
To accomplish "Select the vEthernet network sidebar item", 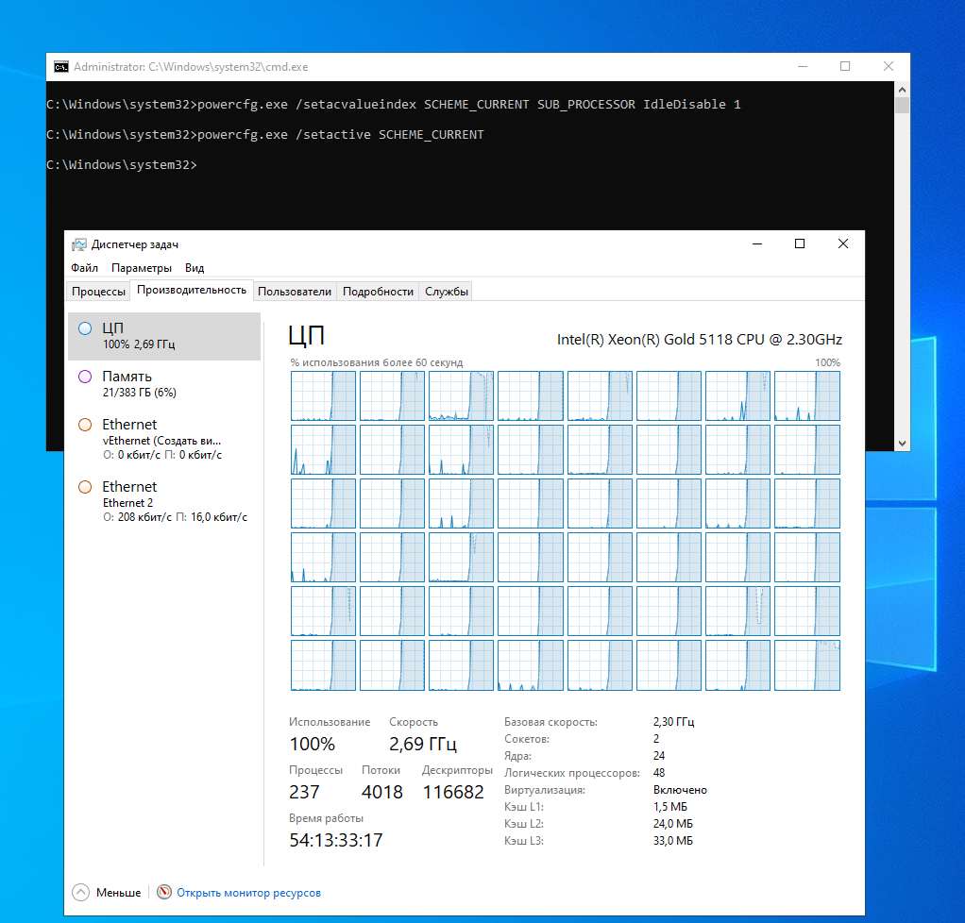I will click(x=164, y=440).
